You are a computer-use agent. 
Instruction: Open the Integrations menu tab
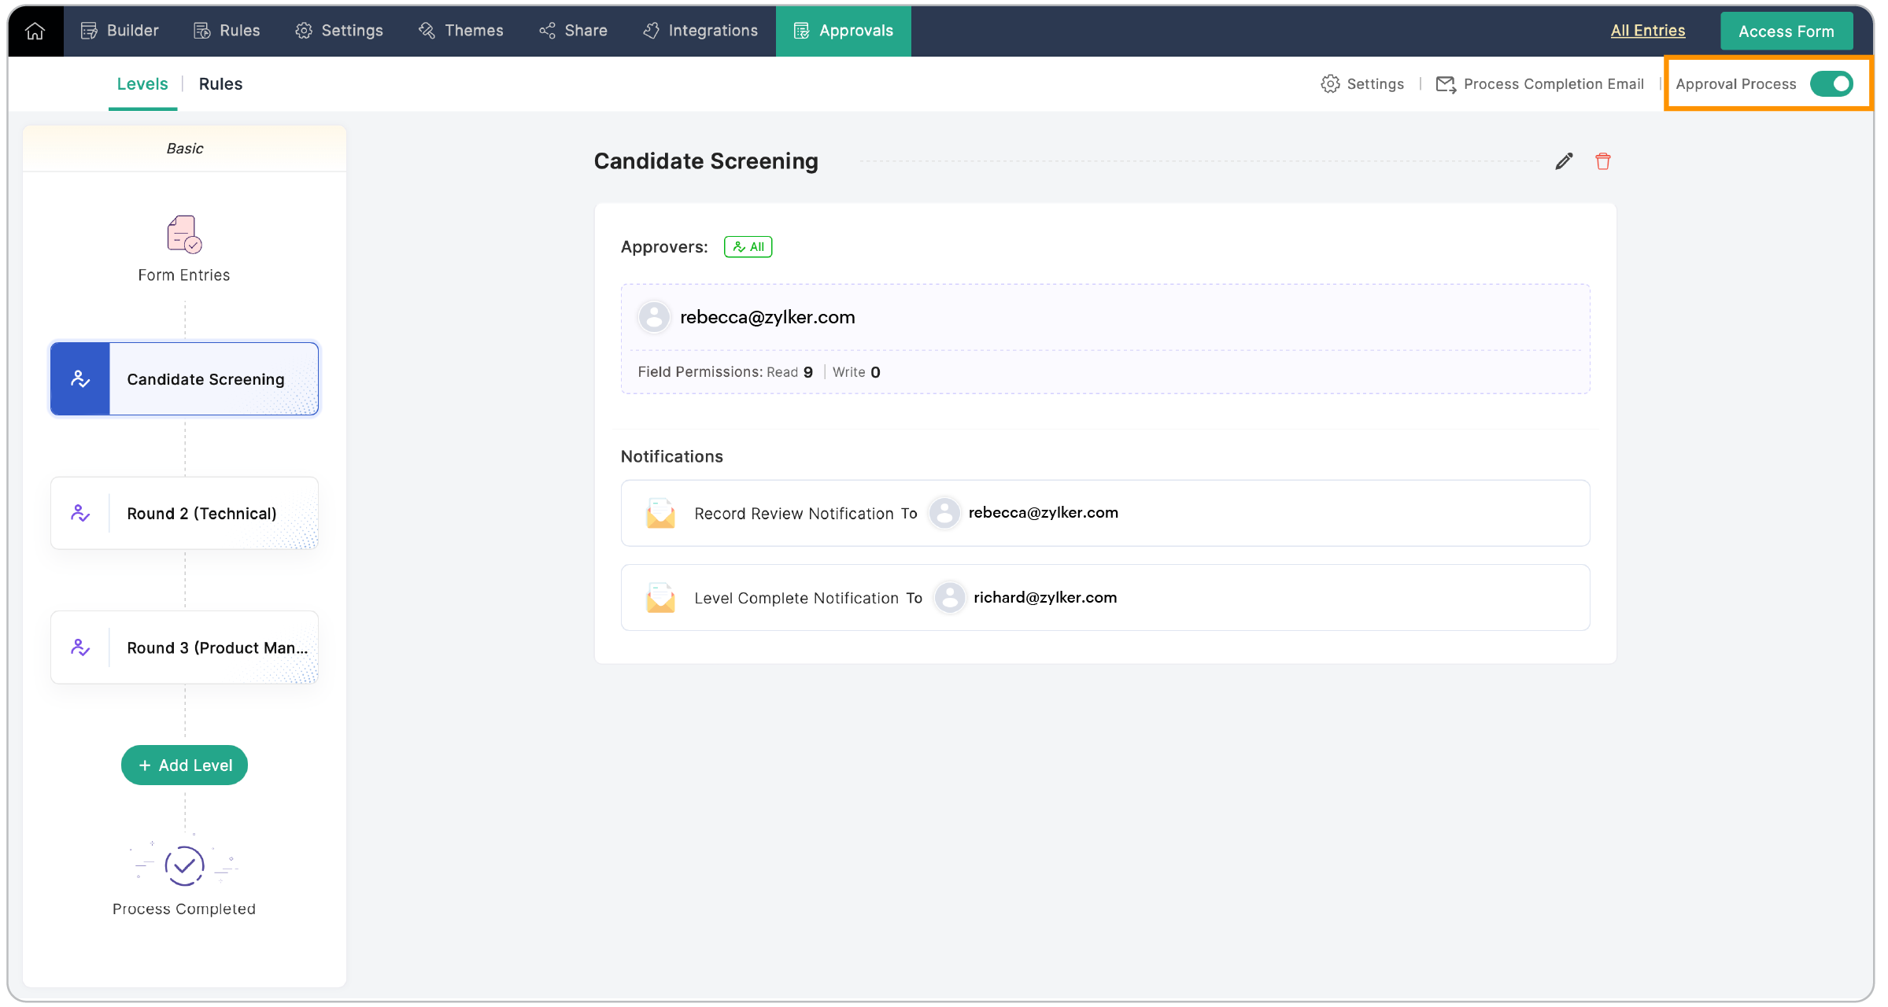pos(700,31)
